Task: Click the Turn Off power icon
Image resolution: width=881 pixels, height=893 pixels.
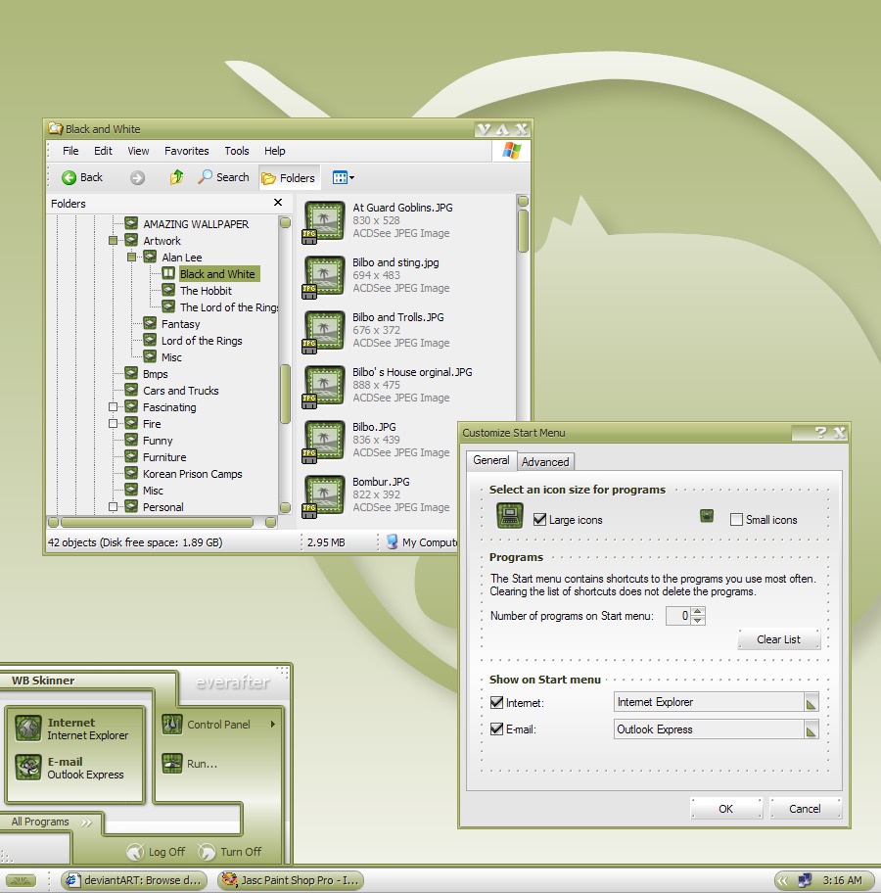Action: pyautogui.click(x=208, y=852)
